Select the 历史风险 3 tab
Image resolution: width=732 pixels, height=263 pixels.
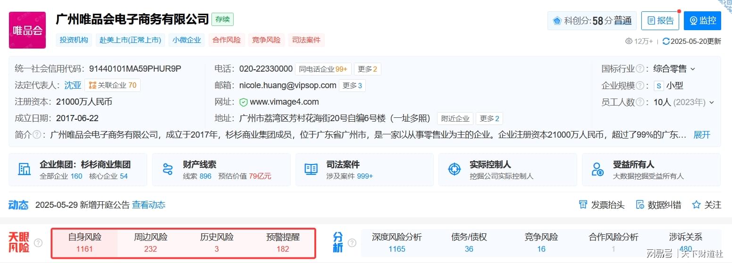[x=217, y=243]
